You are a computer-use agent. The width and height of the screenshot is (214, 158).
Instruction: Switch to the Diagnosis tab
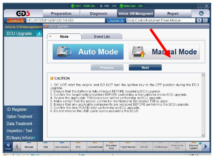(99, 14)
